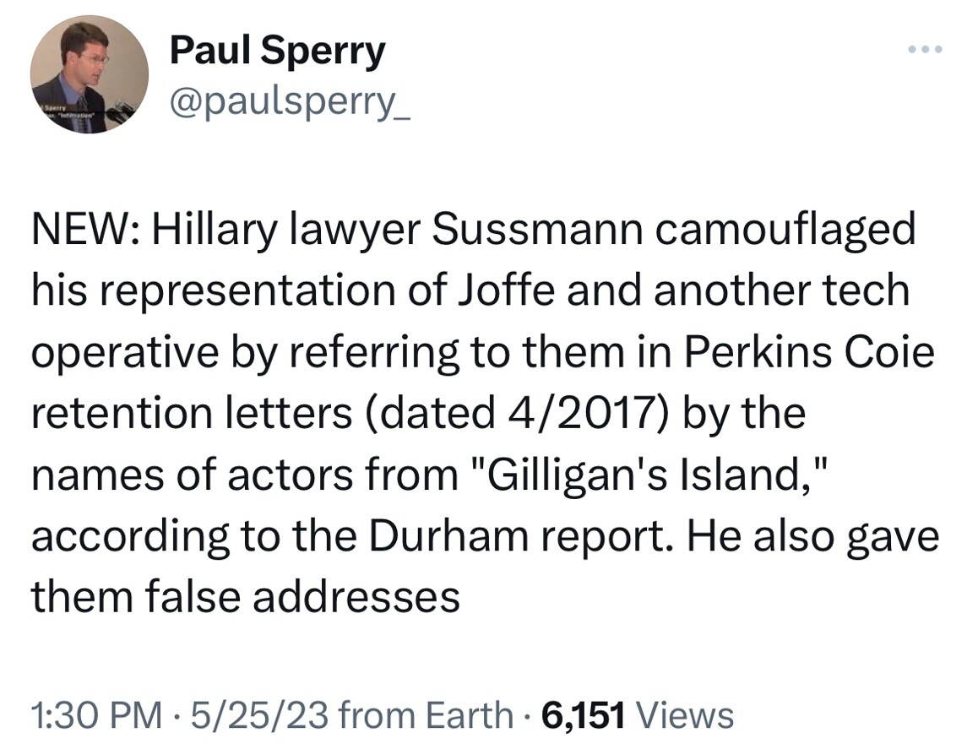The height and width of the screenshot is (749, 978).
Task: Click the @paulsperry_ handle
Action: [x=290, y=103]
